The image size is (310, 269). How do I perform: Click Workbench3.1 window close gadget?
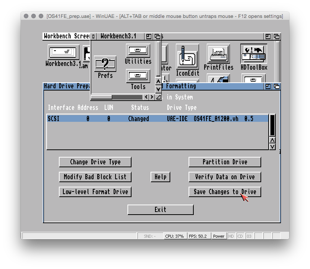[93, 37]
